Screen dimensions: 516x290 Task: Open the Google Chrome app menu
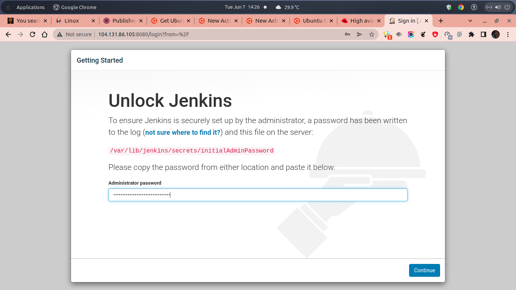click(x=75, y=7)
